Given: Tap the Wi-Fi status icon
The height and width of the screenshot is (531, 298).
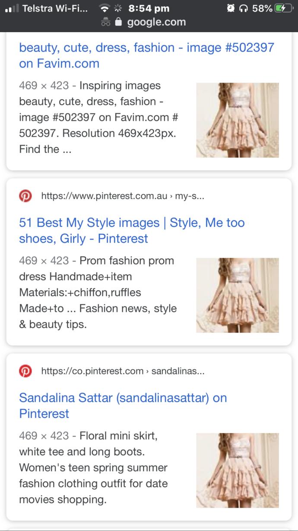Looking at the screenshot, I should (104, 8).
